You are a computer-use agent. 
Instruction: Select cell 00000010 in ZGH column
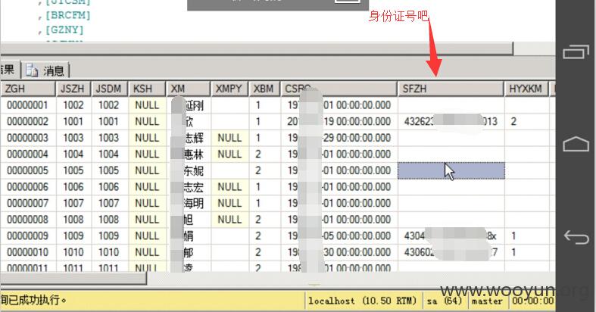[x=29, y=252]
